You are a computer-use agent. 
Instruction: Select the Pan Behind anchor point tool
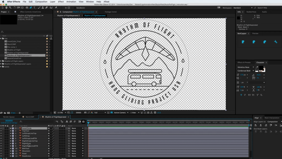(x=22, y=8)
